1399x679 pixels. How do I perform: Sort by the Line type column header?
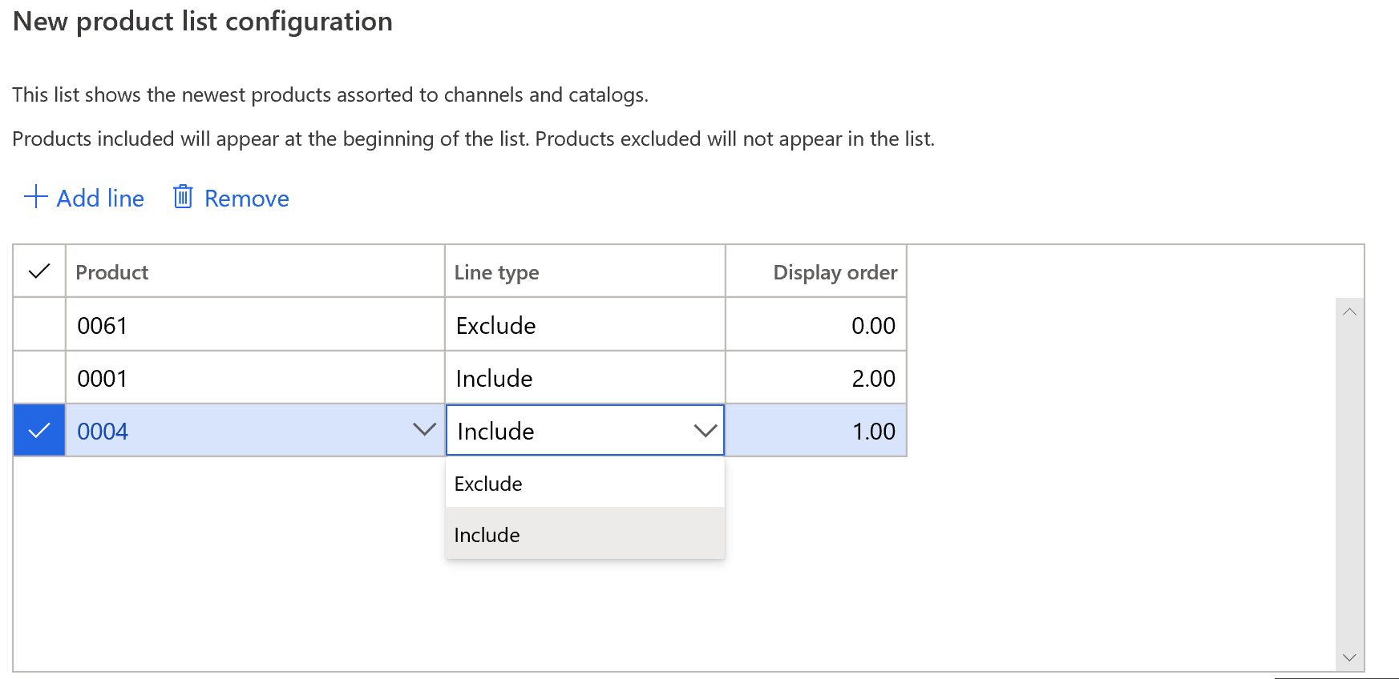click(585, 271)
